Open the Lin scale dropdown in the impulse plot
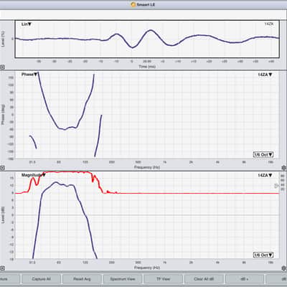 point(27,24)
